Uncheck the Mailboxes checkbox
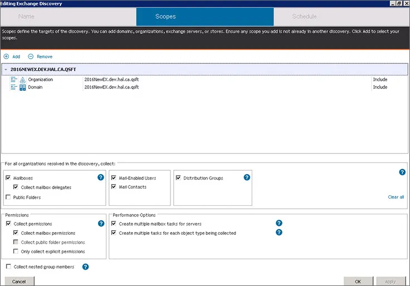Screen dimensions: 410x286 [8, 178]
